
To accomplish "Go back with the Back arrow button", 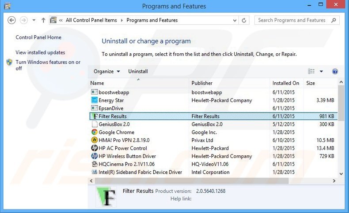I will [11, 20].
